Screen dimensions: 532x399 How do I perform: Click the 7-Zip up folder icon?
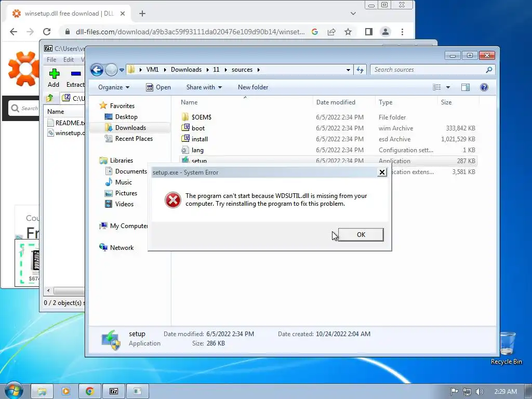click(50, 98)
